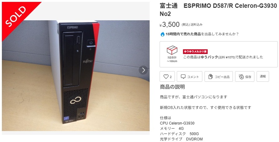The width and height of the screenshot is (279, 142).
Task: Click the ゆうゆうメルカリ便 red badge
Action: coord(195,51)
